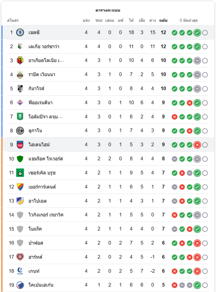The image size is (216, 292).
Task: Open the APOEL team name link
Action: 37,201
